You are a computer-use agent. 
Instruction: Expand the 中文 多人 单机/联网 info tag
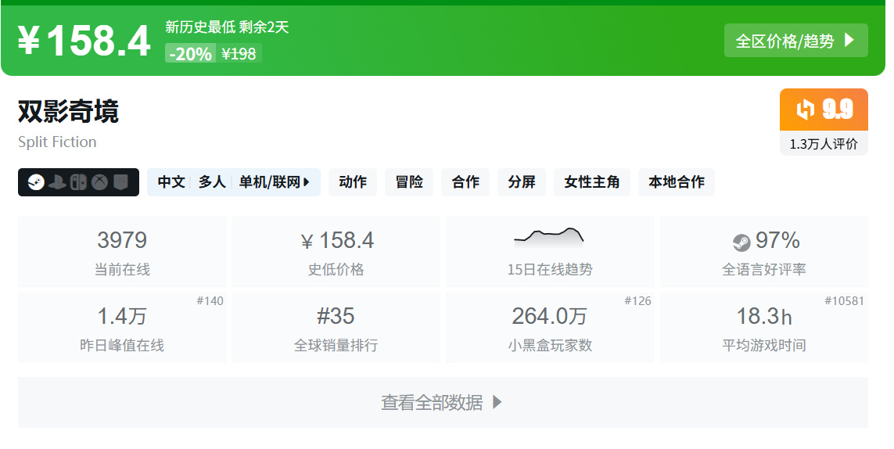234,182
